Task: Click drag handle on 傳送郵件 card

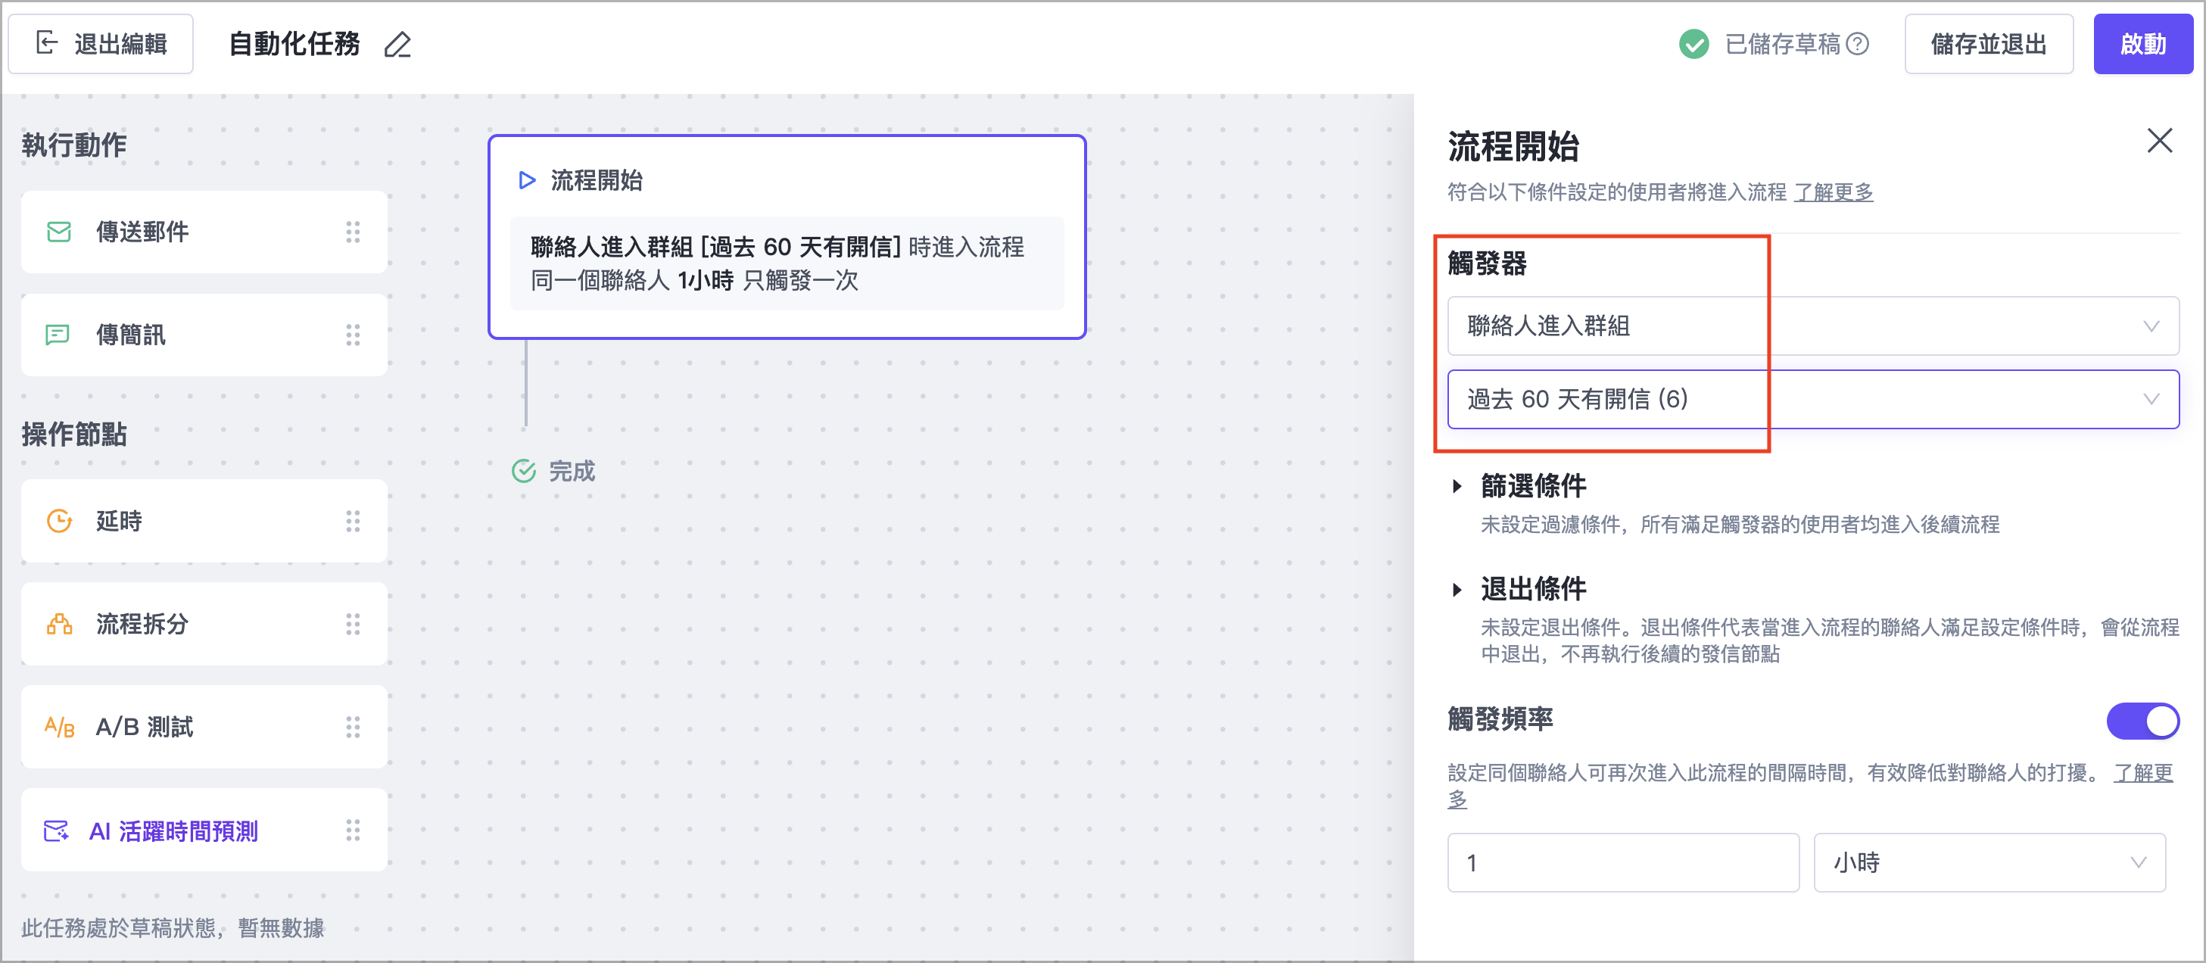Action: click(353, 232)
